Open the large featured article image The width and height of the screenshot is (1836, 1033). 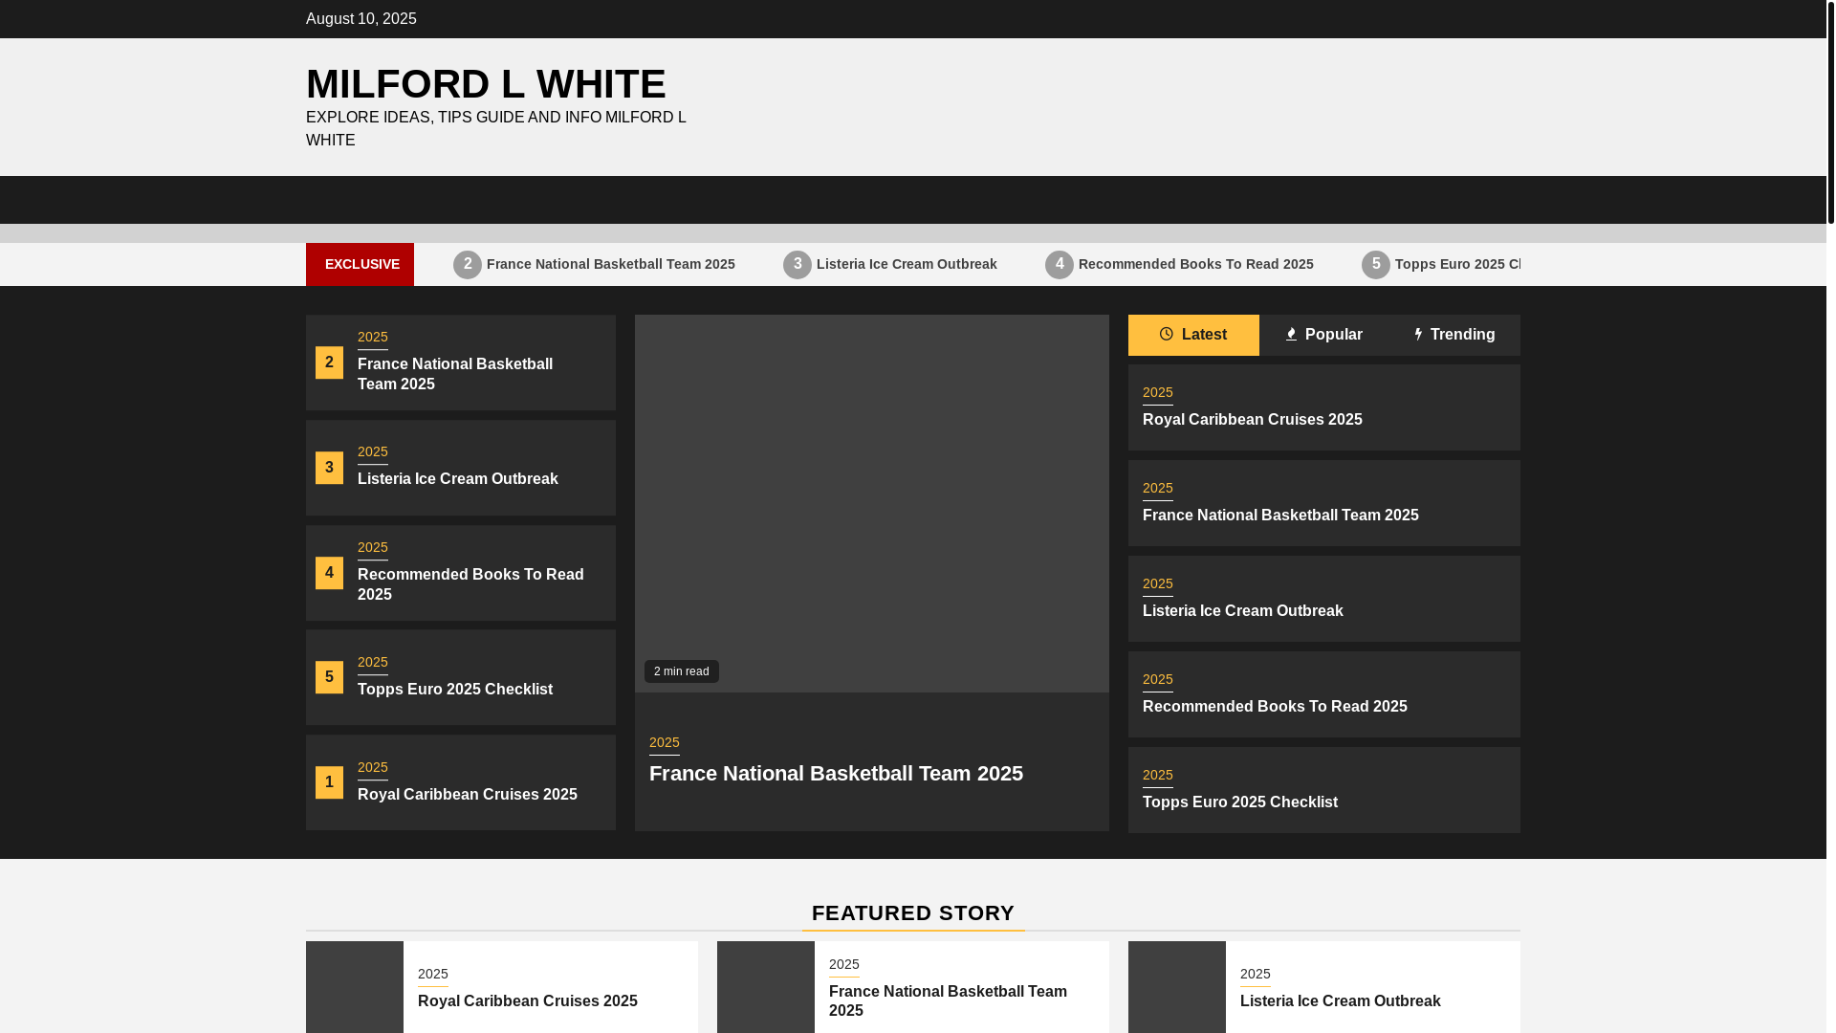tap(872, 503)
